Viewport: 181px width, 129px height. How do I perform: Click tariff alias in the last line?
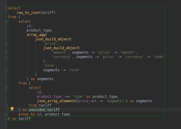click(24, 118)
